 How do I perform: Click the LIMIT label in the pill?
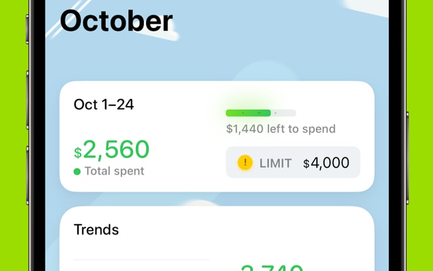coord(275,163)
